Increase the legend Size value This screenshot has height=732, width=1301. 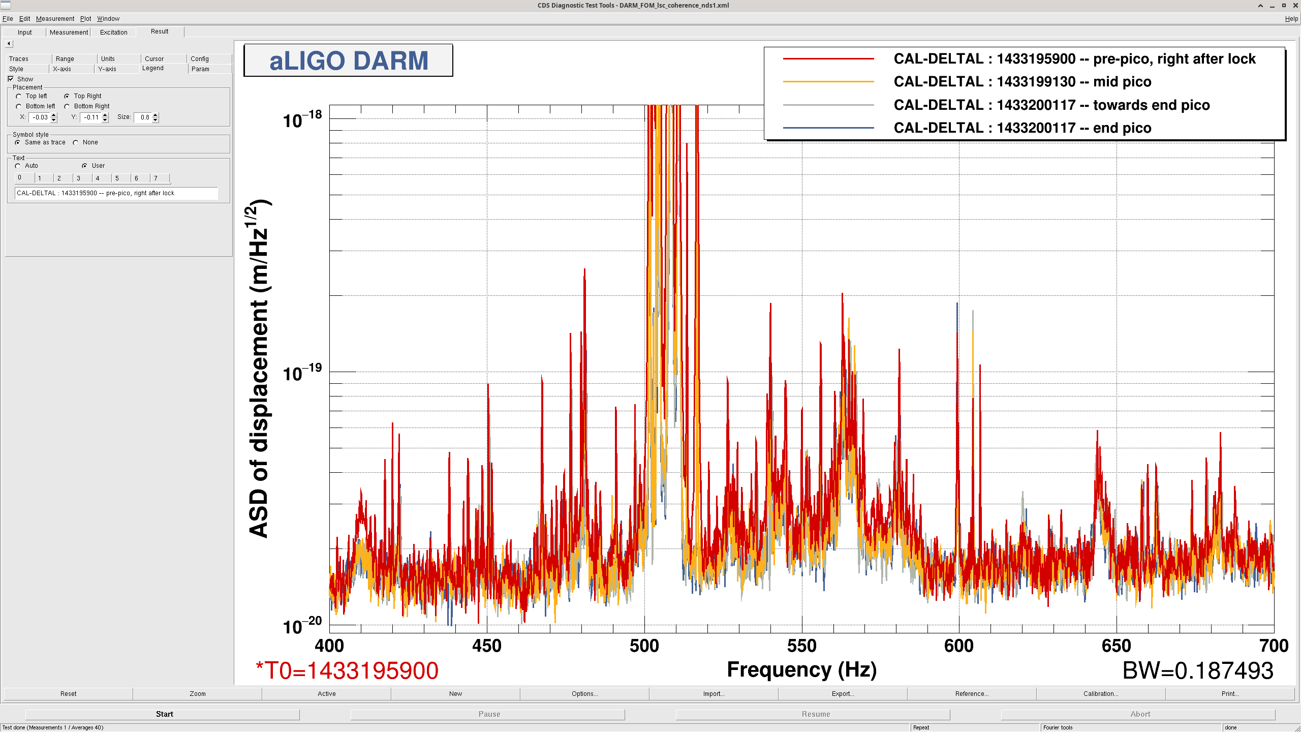coord(156,115)
